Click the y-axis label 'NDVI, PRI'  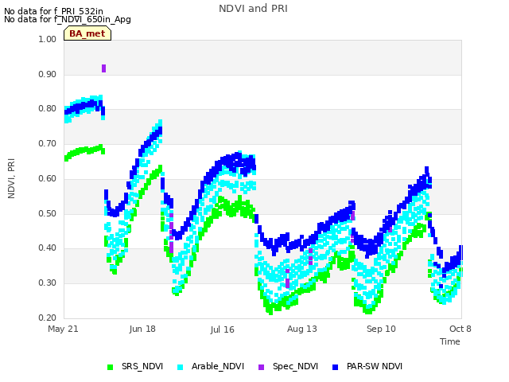[11, 178]
